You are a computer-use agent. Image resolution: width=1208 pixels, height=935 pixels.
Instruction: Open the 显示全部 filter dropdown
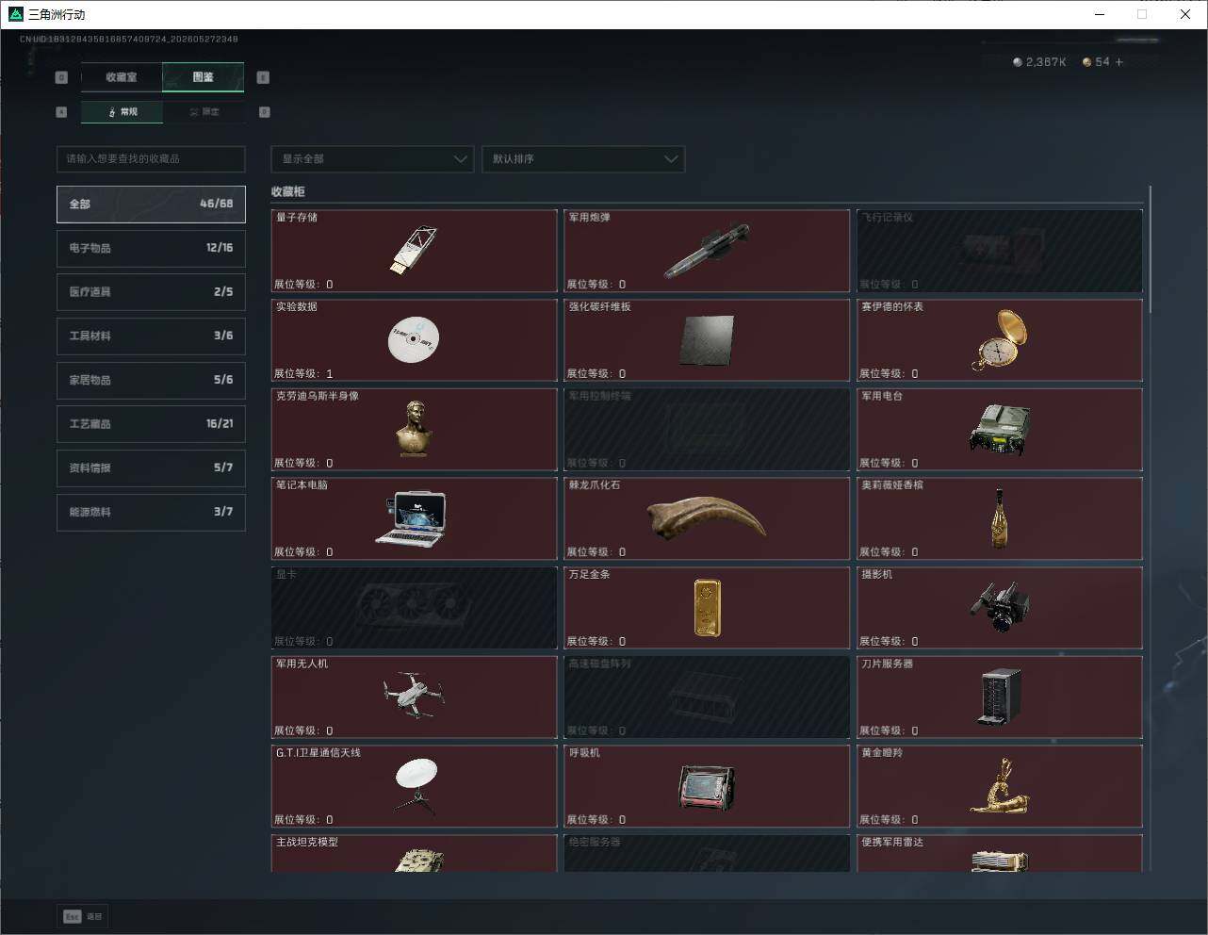(372, 158)
